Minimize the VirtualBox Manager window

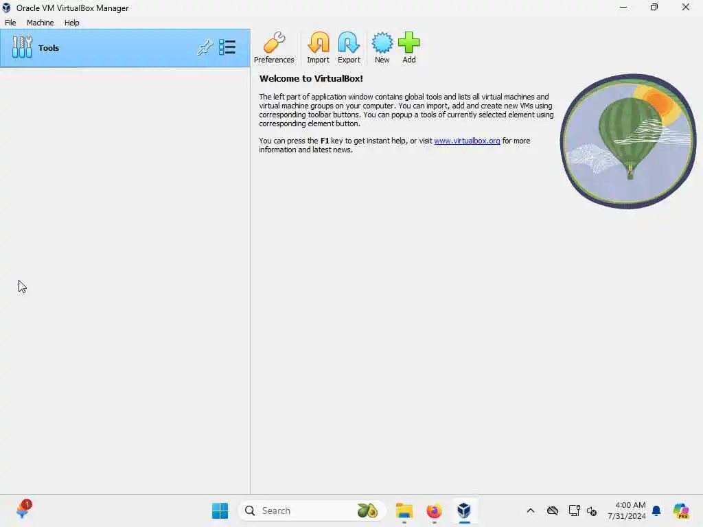click(x=623, y=7)
